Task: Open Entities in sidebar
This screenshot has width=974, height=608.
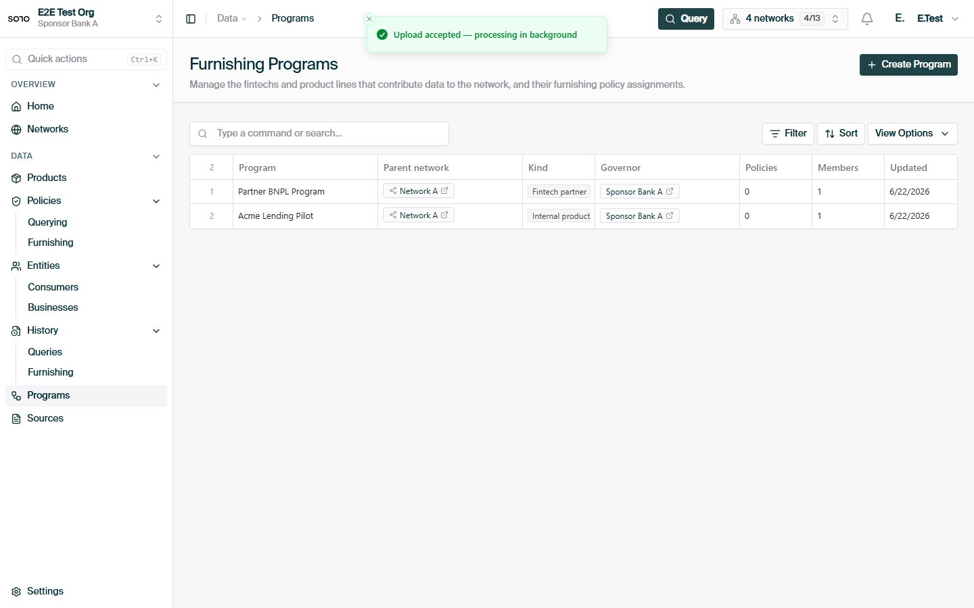Action: (x=43, y=265)
